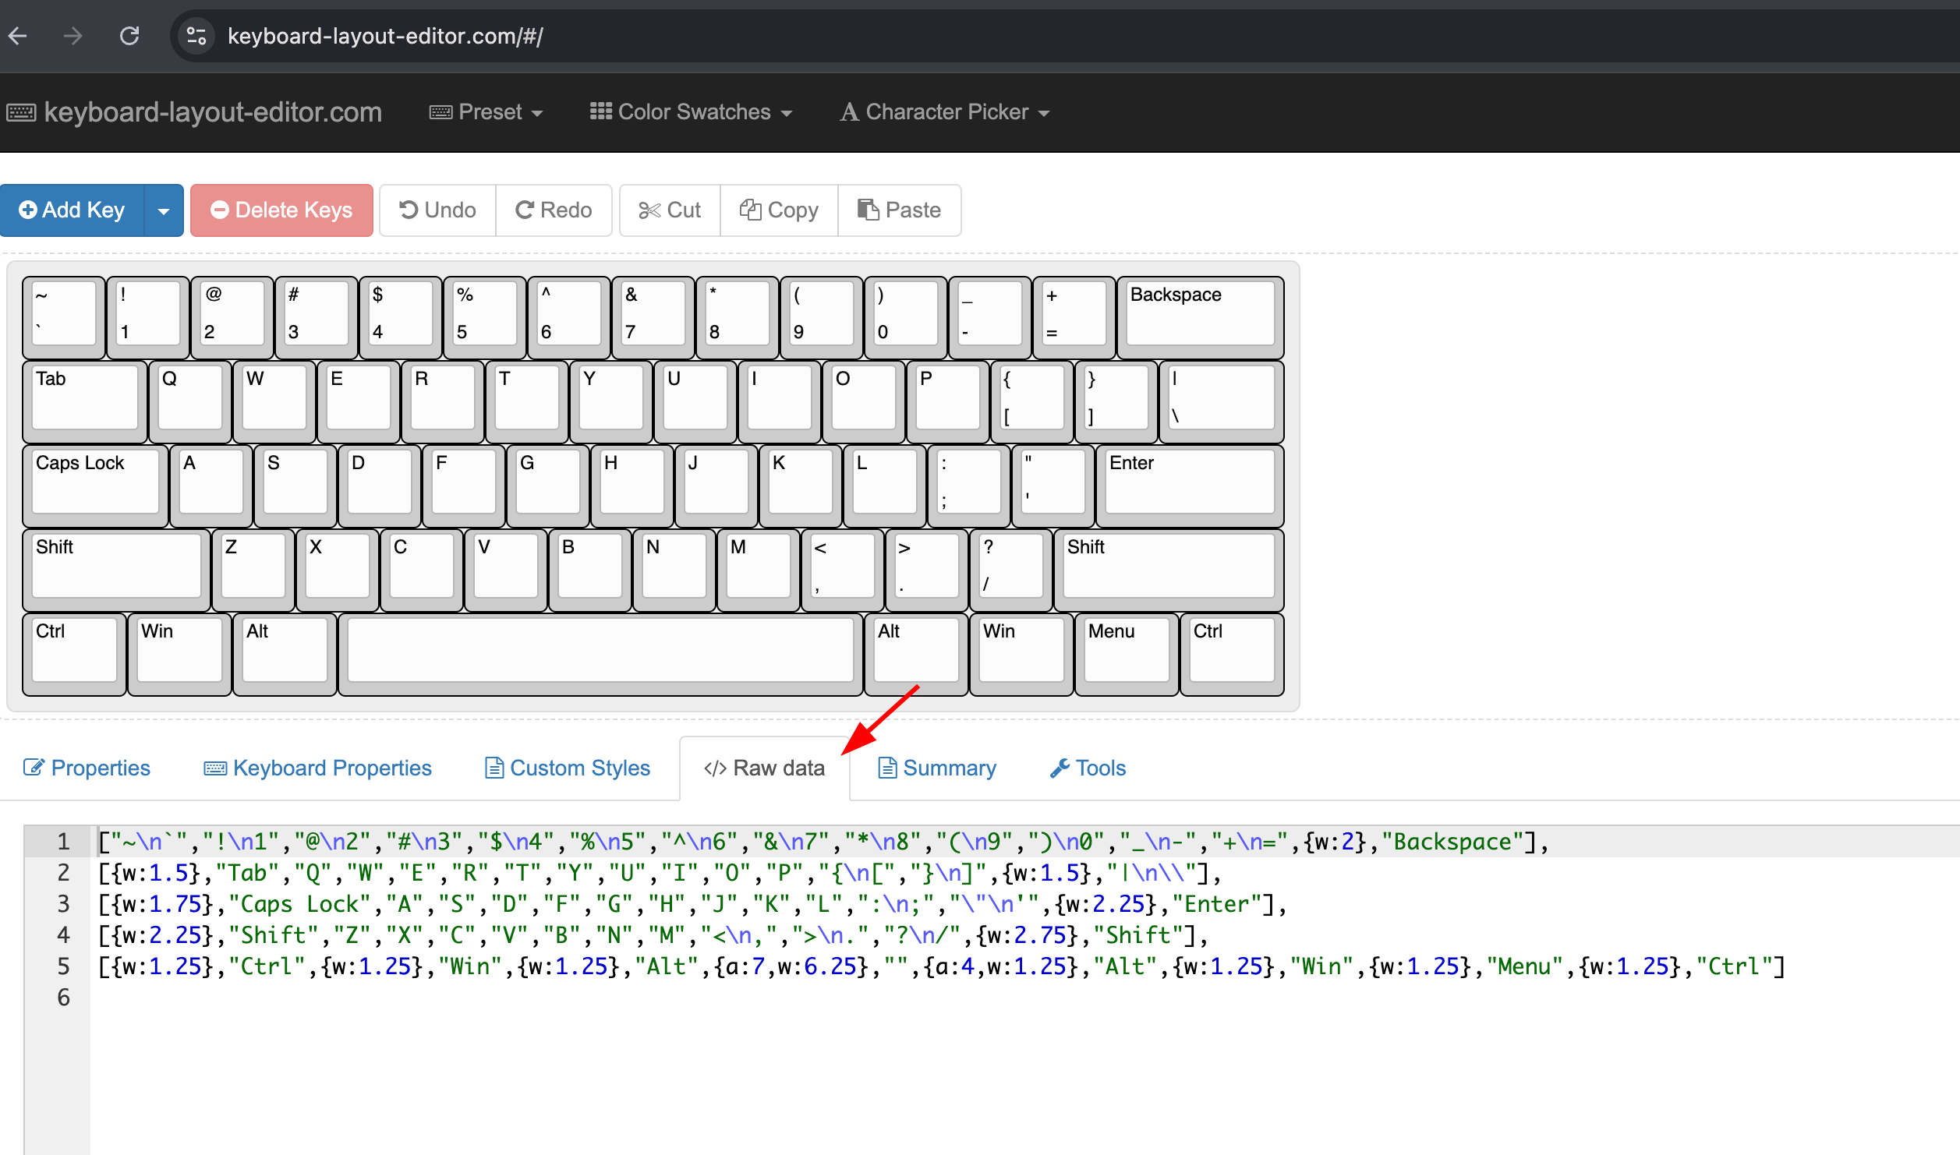The width and height of the screenshot is (1960, 1155).
Task: Switch to the Summary tab
Action: [936, 768]
